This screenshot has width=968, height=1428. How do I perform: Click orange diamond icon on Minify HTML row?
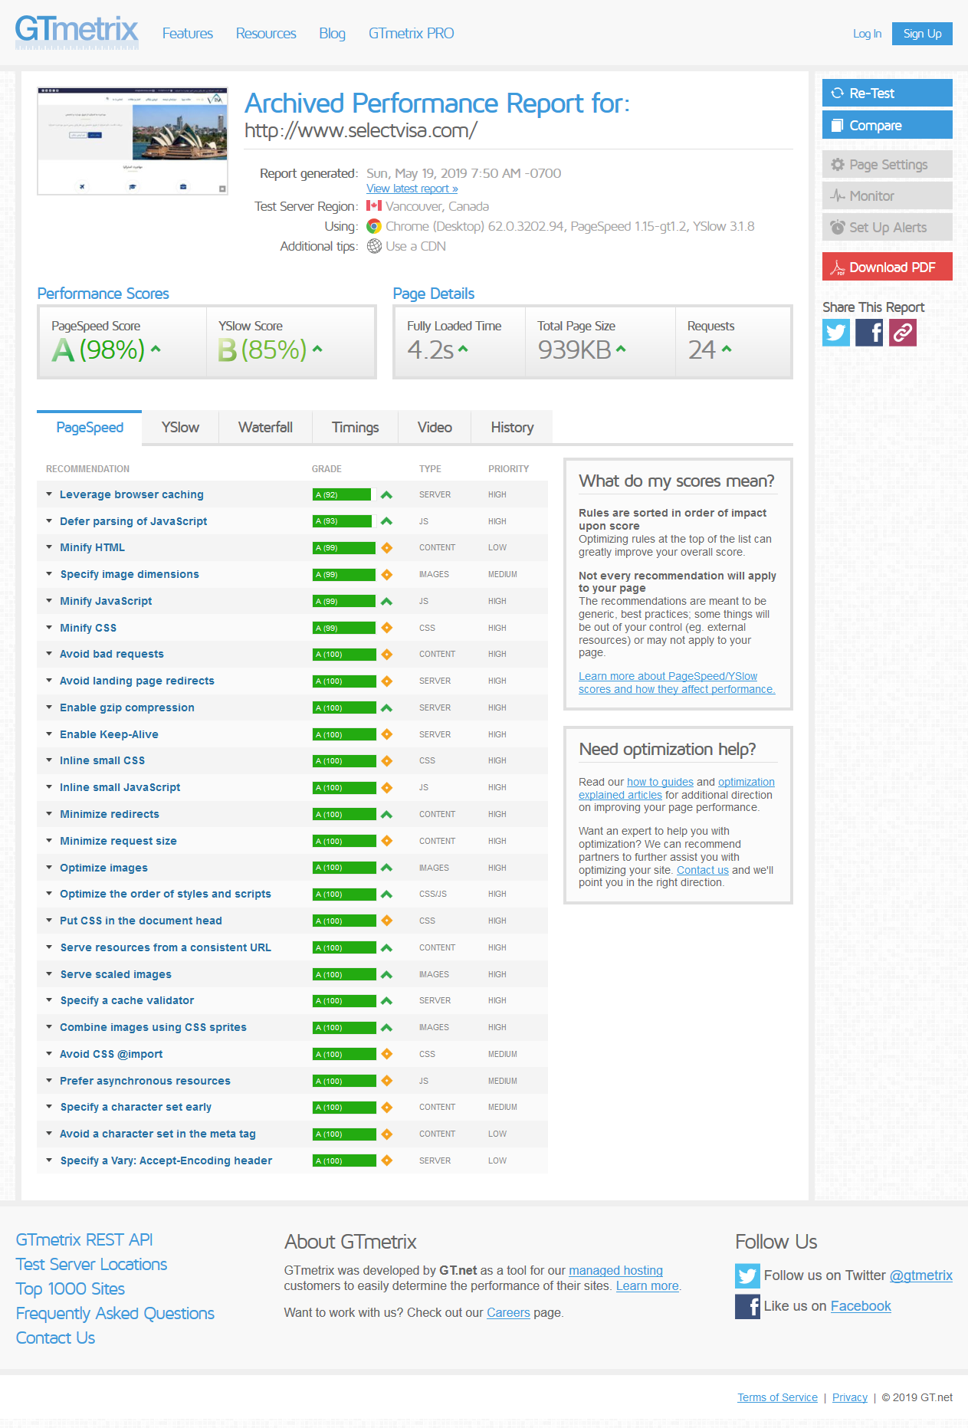coord(386,547)
